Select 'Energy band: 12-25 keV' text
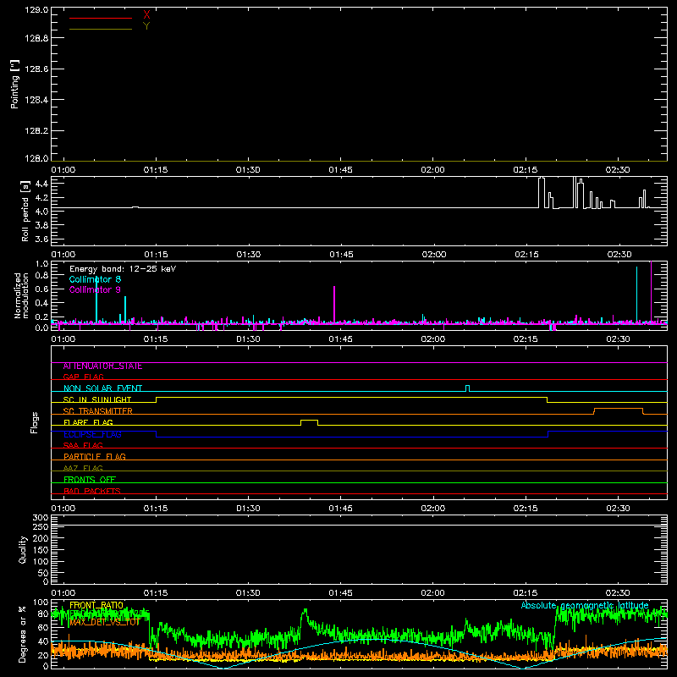The width and height of the screenshot is (677, 677). pos(123,269)
